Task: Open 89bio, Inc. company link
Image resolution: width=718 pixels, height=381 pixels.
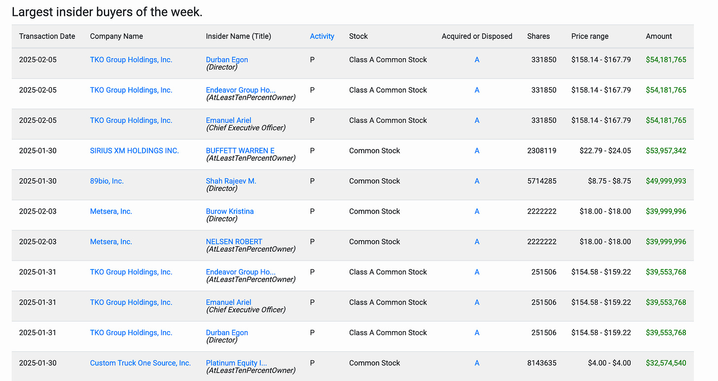Action: (107, 181)
